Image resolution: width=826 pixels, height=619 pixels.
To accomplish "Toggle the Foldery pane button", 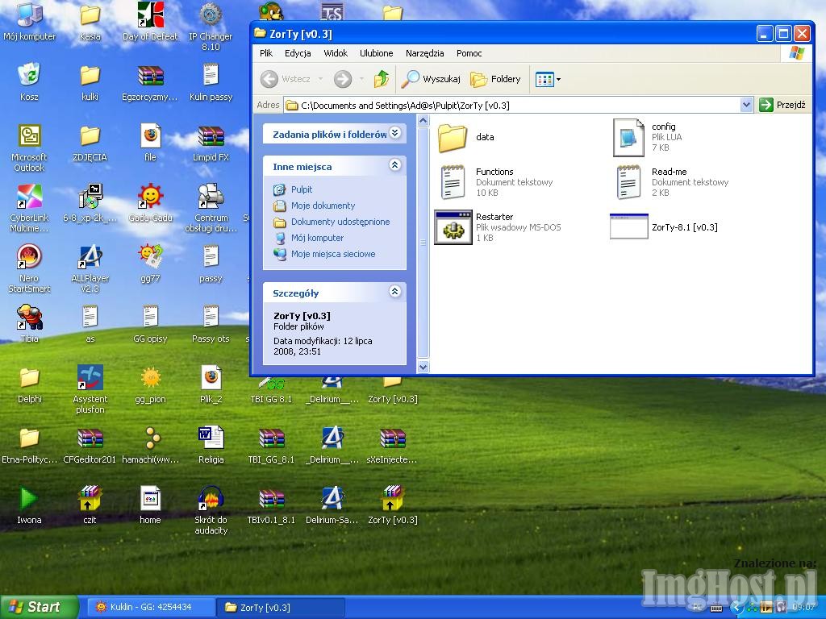I will click(x=496, y=79).
